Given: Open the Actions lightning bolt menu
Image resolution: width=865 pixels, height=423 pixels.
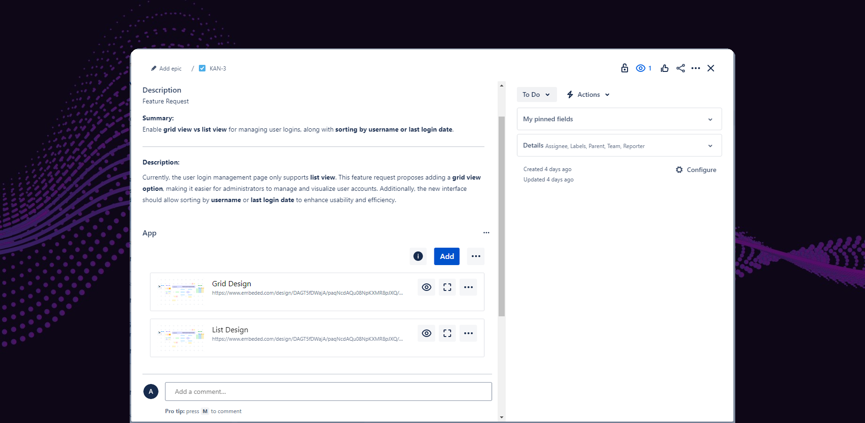Looking at the screenshot, I should coord(588,94).
